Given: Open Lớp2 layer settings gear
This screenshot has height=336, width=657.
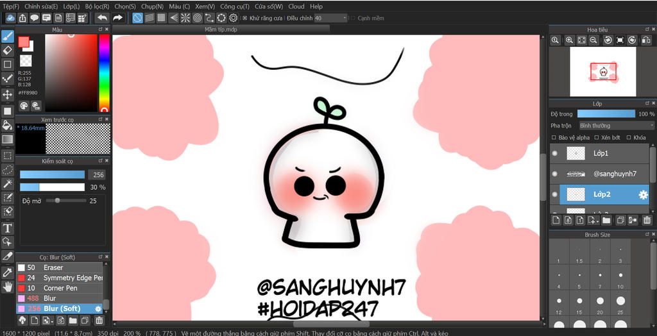Looking at the screenshot, I should click(643, 194).
